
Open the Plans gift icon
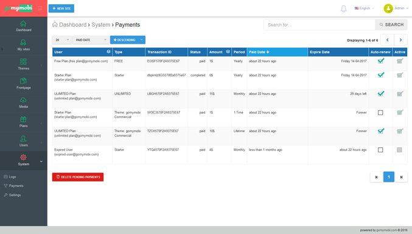23,119
